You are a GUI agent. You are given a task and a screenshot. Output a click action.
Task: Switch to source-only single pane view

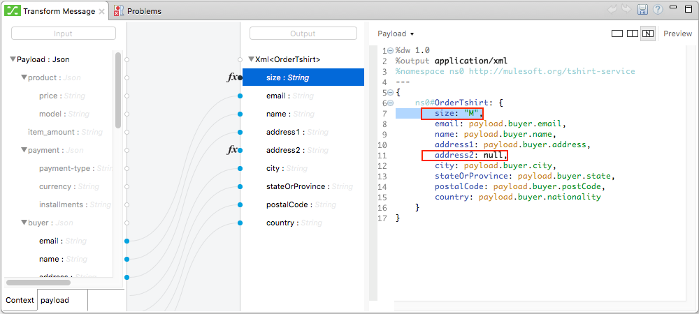pyautogui.click(x=617, y=33)
